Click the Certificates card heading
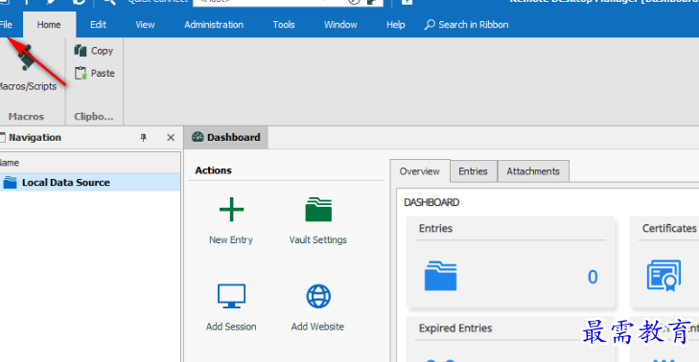This screenshot has height=362, width=699. (669, 229)
